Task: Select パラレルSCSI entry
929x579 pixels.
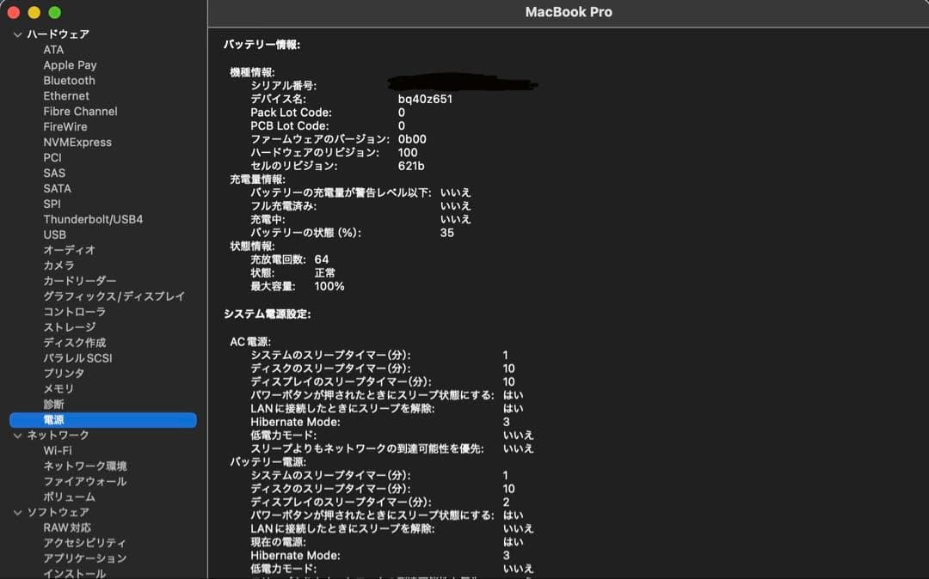Action: [x=77, y=358]
